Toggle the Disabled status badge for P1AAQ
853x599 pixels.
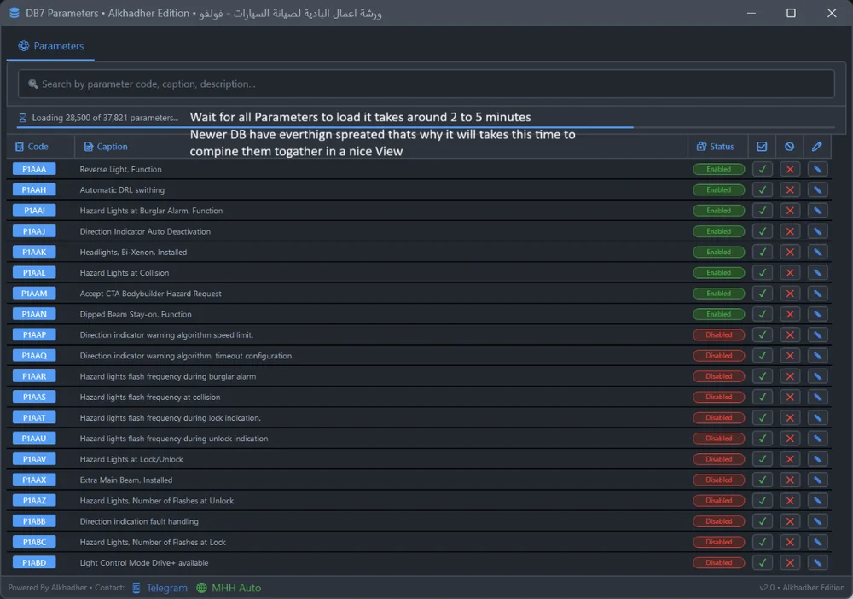[x=718, y=356]
